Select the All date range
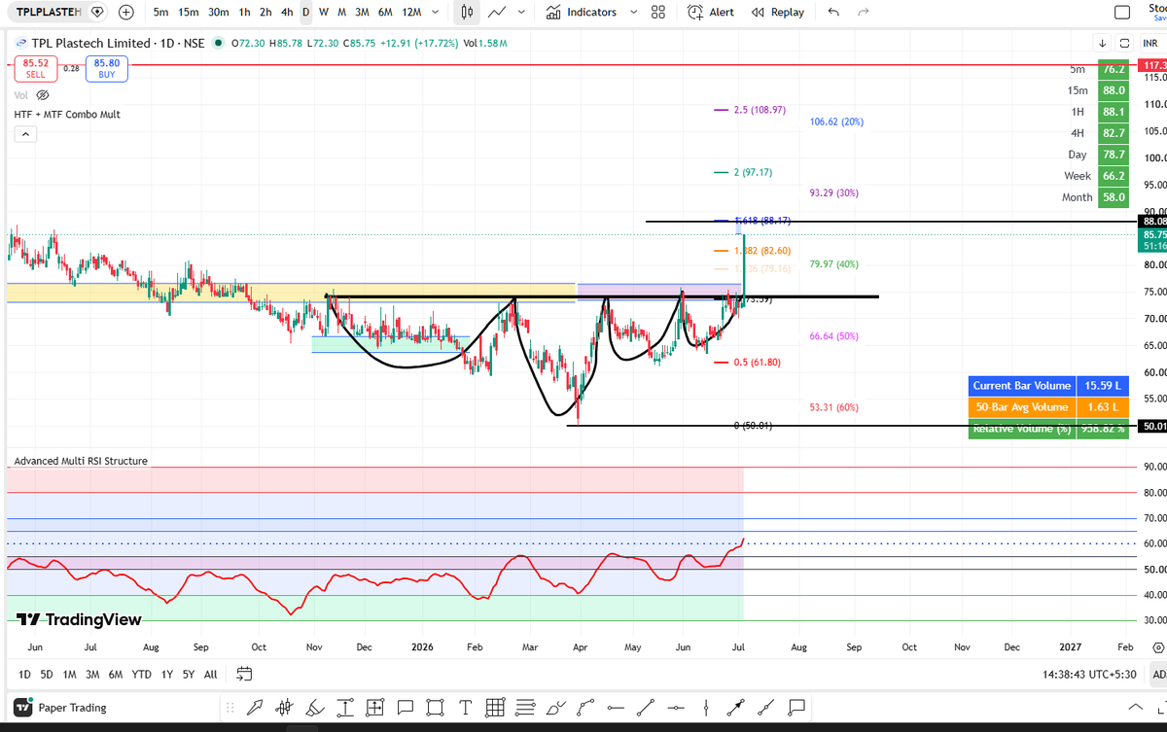The height and width of the screenshot is (732, 1167). (x=210, y=674)
